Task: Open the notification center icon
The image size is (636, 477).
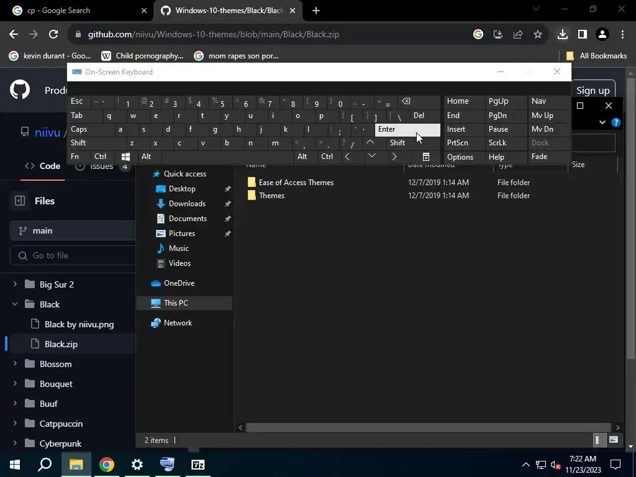Action: coord(616,465)
